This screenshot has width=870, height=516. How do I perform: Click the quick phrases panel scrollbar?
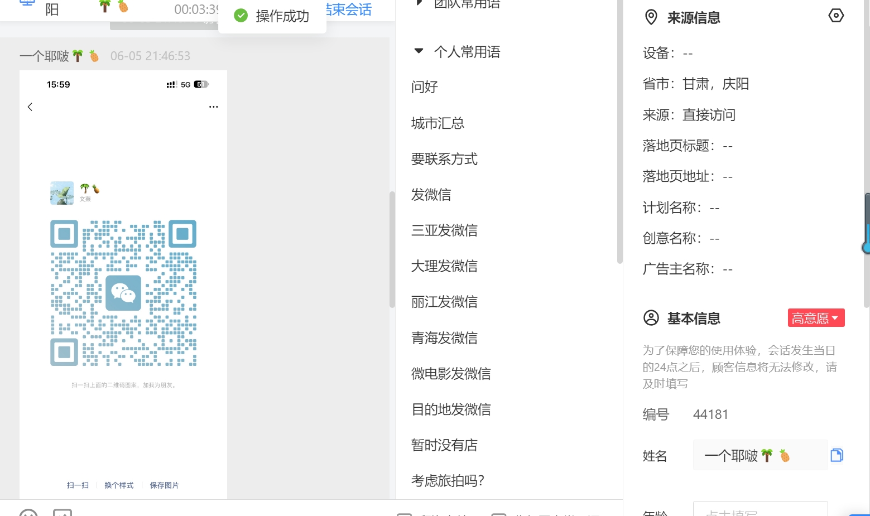tap(619, 132)
